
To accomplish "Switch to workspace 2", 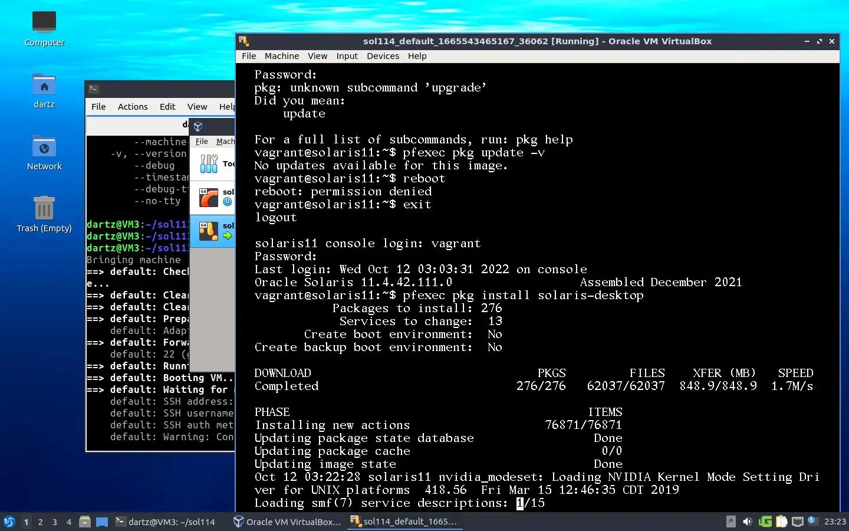I will click(40, 522).
